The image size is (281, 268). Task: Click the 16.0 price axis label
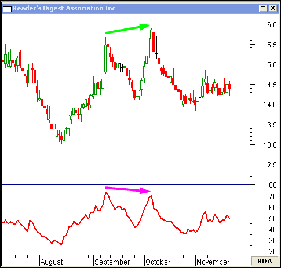pos(270,25)
